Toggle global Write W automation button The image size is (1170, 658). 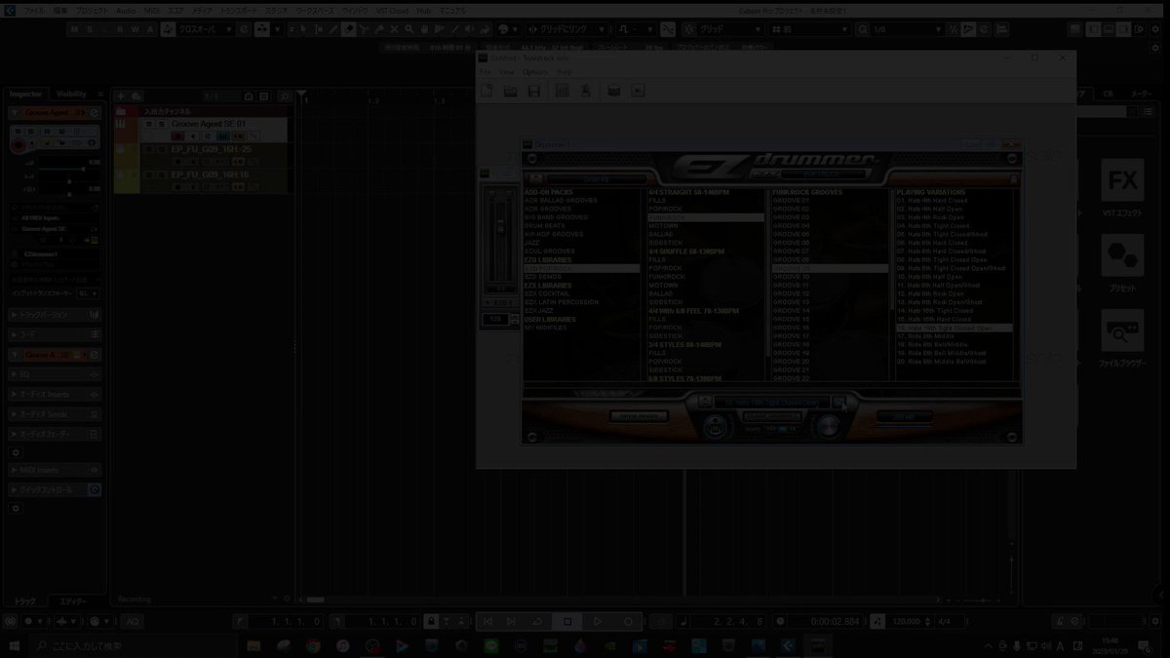click(135, 29)
